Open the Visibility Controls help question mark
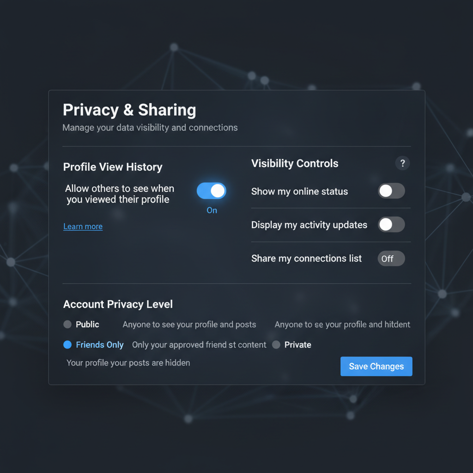 pyautogui.click(x=402, y=163)
